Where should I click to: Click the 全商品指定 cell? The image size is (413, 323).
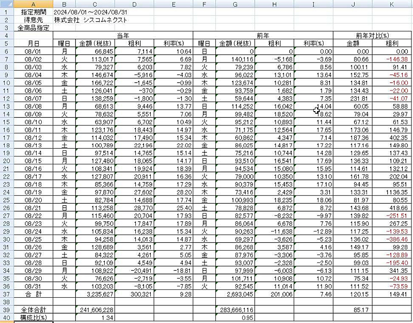[x=33, y=28]
